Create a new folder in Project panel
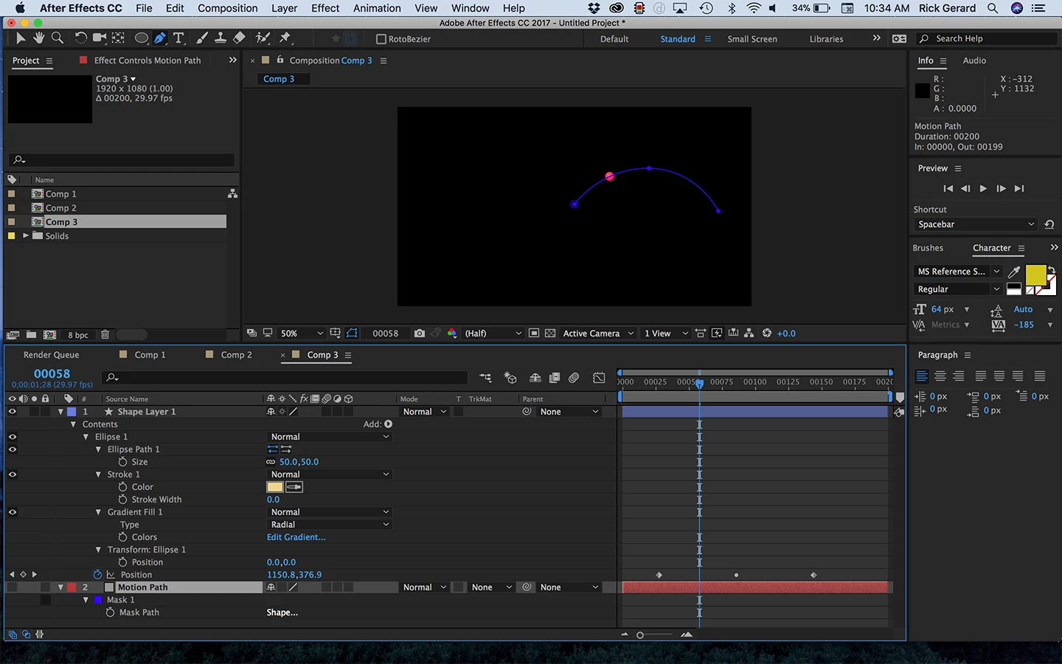This screenshot has height=664, width=1062. click(32, 335)
